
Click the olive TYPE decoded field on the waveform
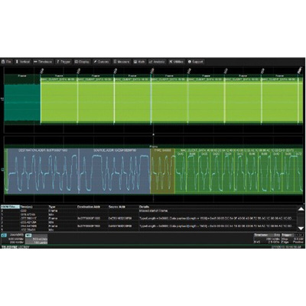coord(163,171)
